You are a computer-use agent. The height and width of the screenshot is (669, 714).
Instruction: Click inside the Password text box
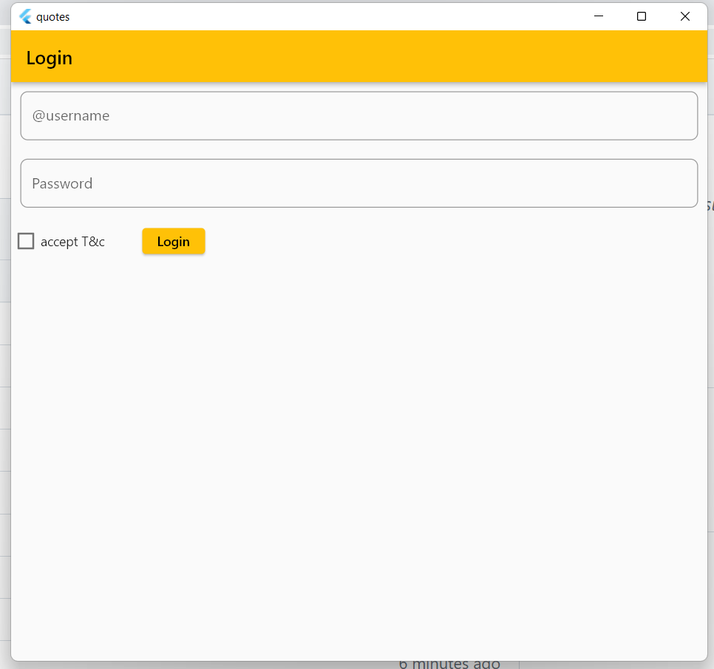click(x=358, y=183)
